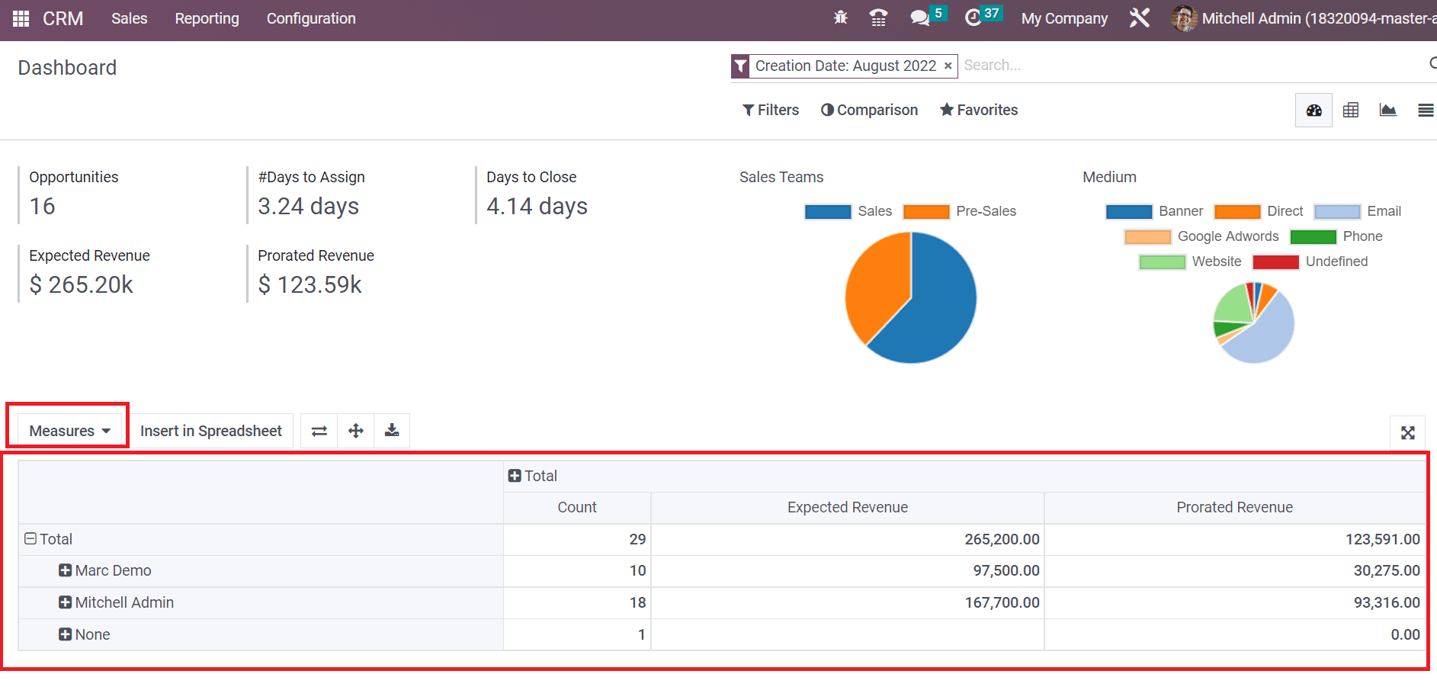
Task: Switch to pivot table view icon
Action: click(x=1351, y=110)
